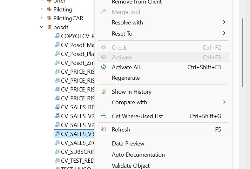Screen dimensions: 250x169
Task: Click the PilotingCAR package icon
Action: click(49, 18)
